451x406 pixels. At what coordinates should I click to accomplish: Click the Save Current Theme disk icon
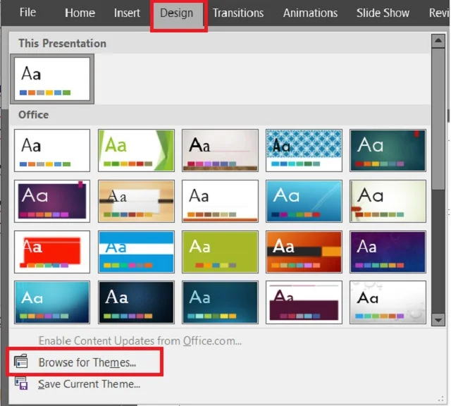21,383
